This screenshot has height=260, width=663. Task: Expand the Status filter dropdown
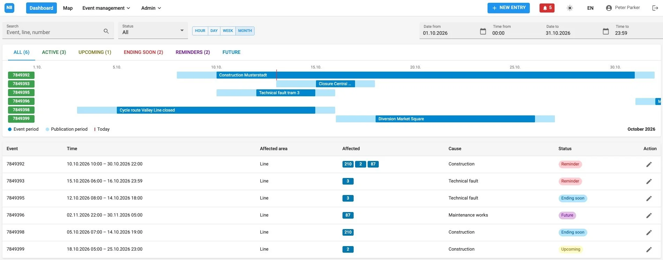click(153, 31)
